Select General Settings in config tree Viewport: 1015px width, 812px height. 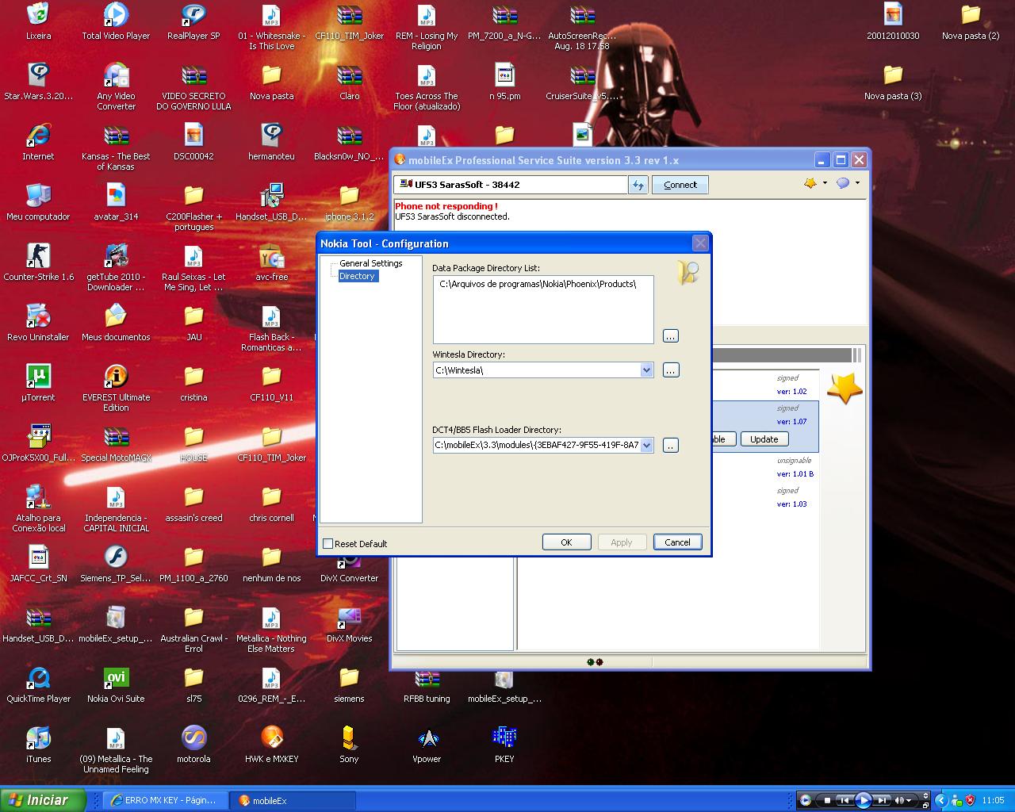370,263
